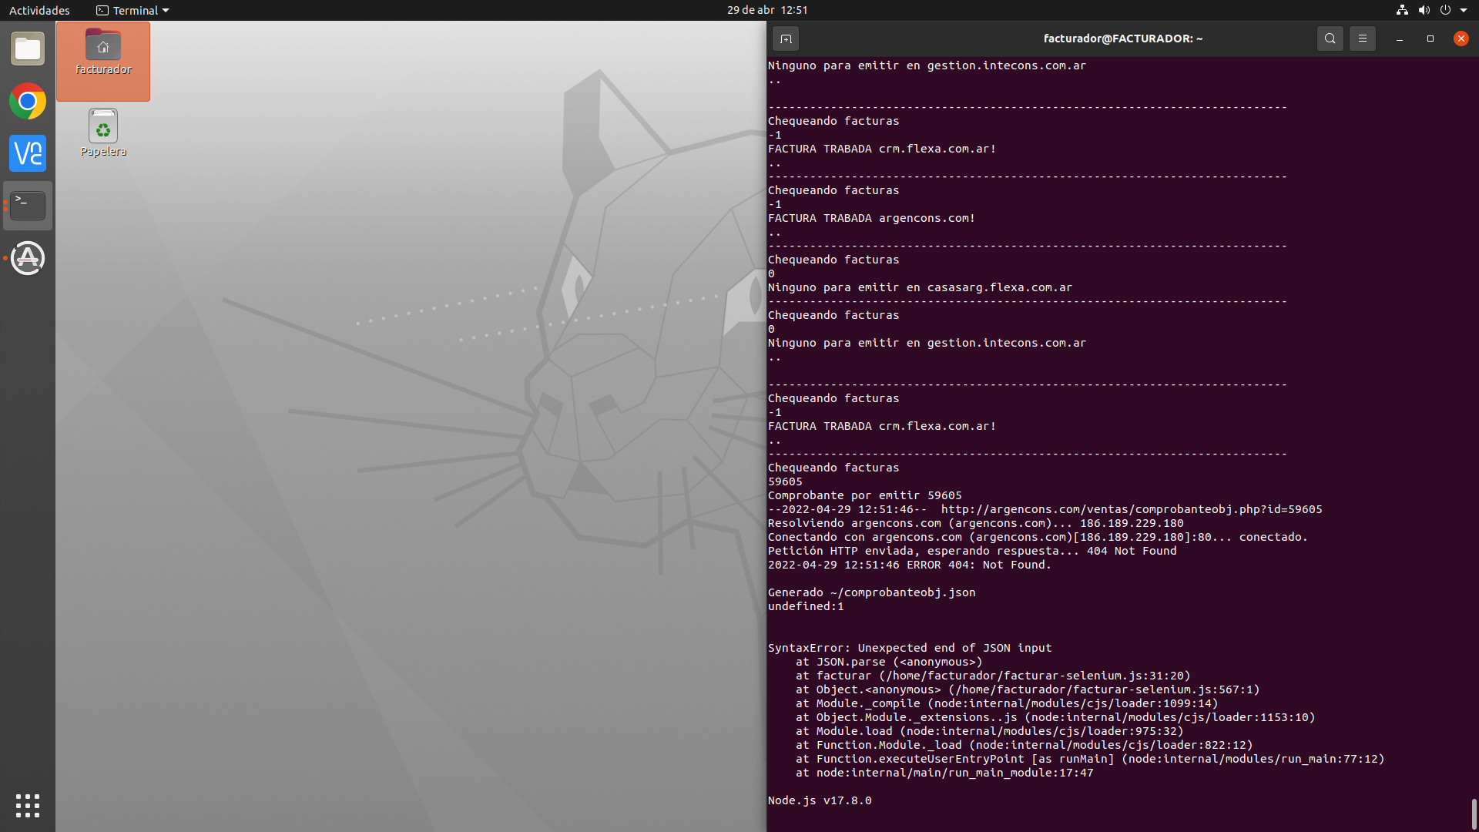Click the volume icon in top bar
The image size is (1479, 832).
[x=1424, y=10]
